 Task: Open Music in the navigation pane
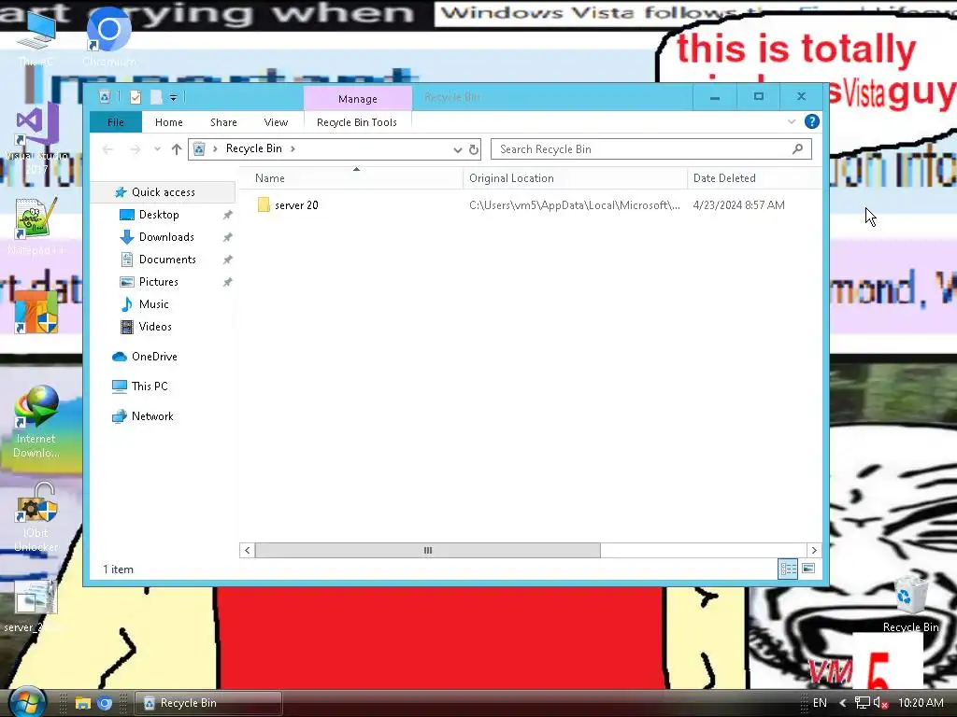coord(153,304)
